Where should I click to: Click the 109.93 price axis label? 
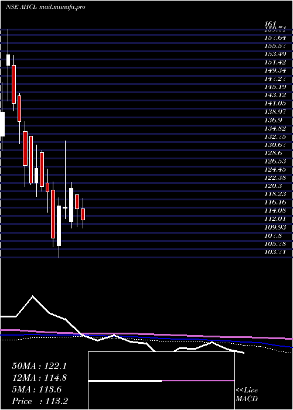275,227
